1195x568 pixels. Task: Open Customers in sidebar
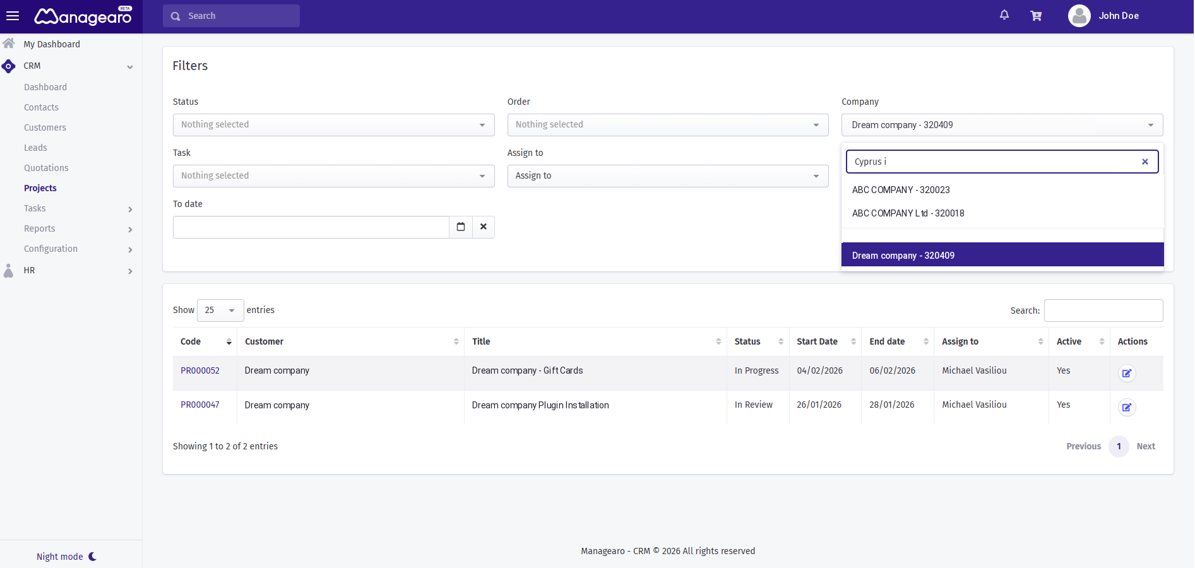tap(45, 127)
